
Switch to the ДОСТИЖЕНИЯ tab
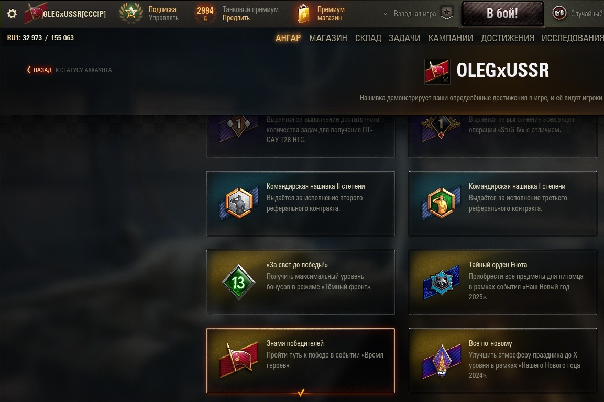[x=507, y=38]
